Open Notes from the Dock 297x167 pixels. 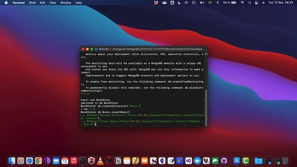click(127, 161)
